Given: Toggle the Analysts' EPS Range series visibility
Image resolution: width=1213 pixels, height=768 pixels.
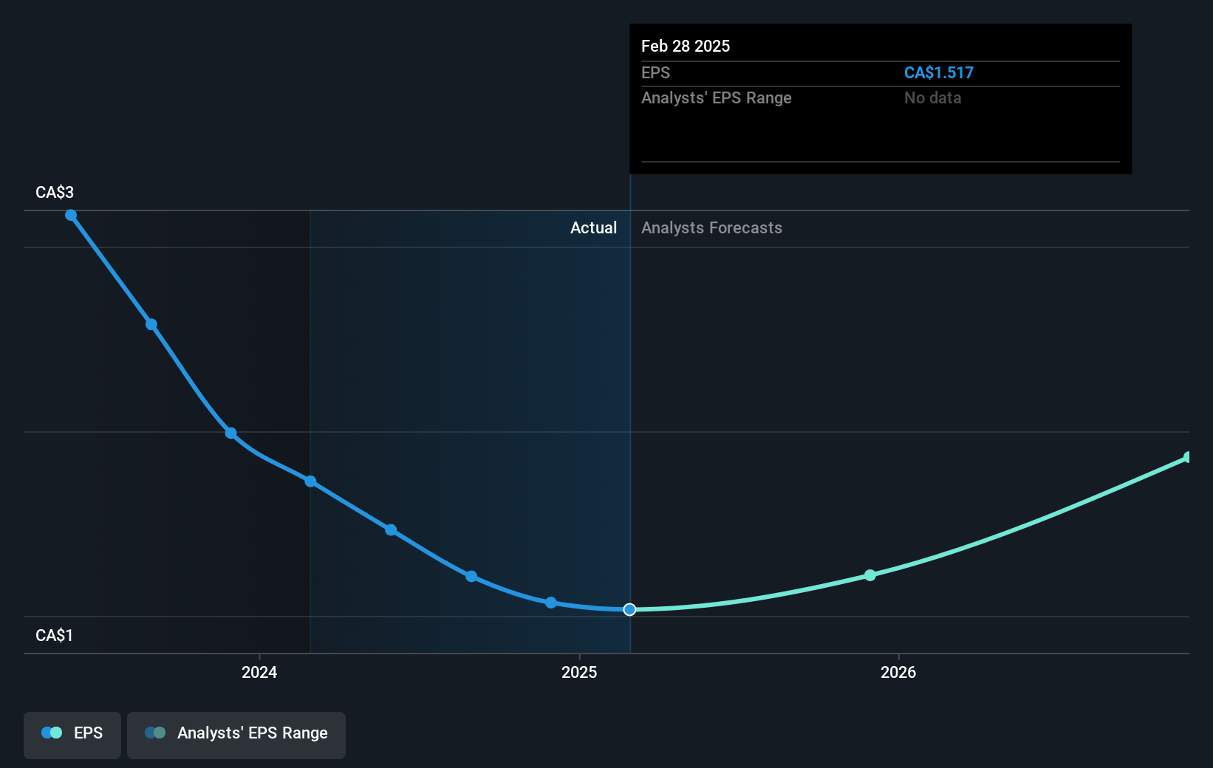Looking at the screenshot, I should tap(236, 735).
